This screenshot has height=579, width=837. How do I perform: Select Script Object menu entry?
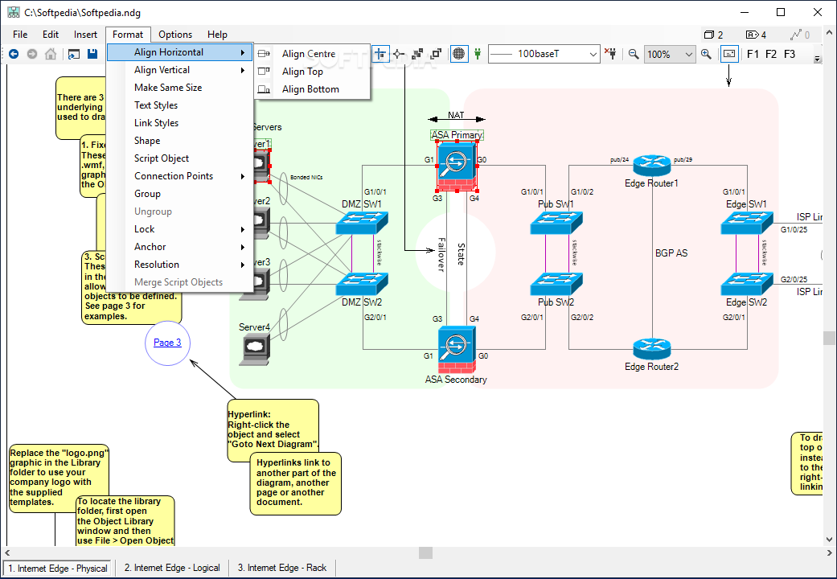click(180, 158)
